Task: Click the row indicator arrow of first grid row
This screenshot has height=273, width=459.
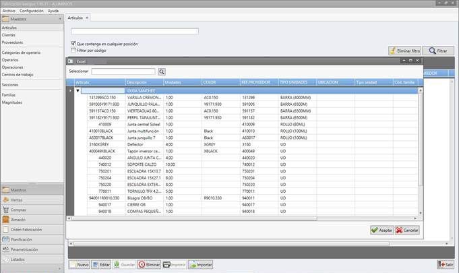Action: [70, 91]
